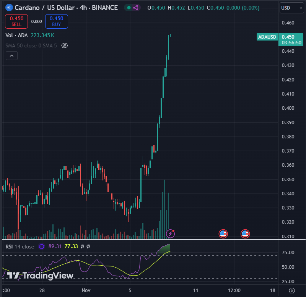Open the USD currency dropdown

[x=291, y=8]
